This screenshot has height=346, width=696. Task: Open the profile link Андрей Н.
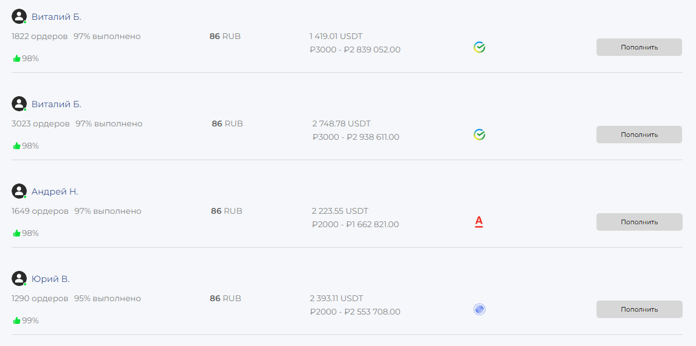coord(55,192)
